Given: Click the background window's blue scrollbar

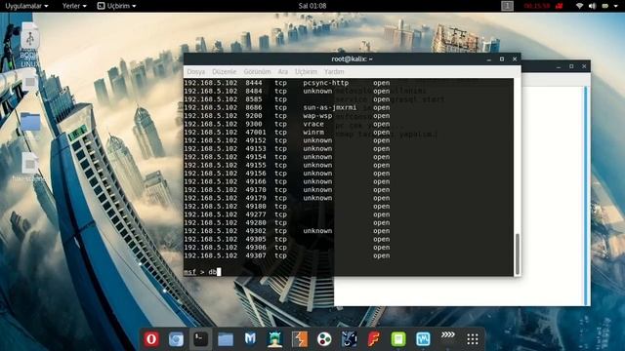Looking at the screenshot, I should point(586,195).
